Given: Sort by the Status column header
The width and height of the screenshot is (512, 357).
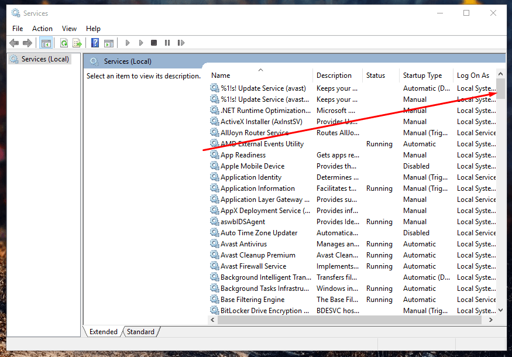Looking at the screenshot, I should click(381, 75).
